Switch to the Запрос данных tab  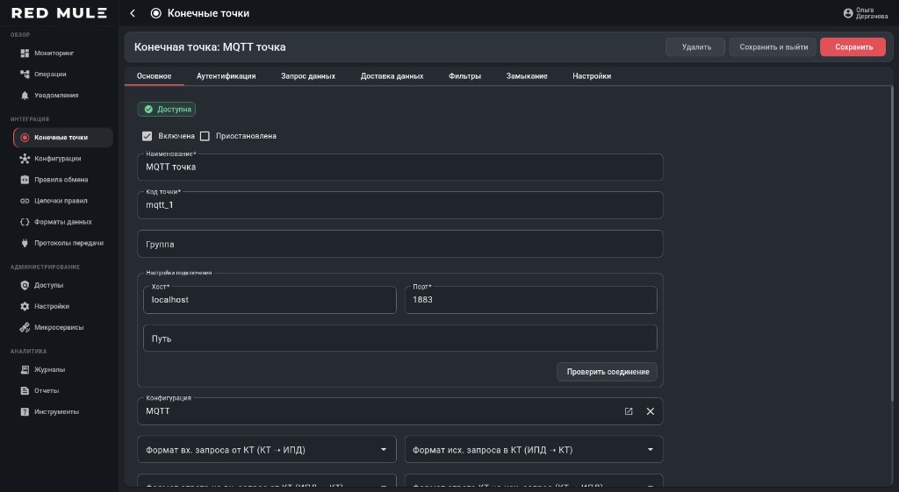[x=308, y=76]
